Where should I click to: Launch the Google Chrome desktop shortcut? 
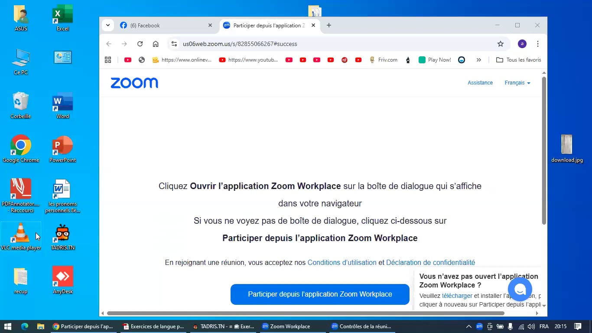[x=21, y=150]
